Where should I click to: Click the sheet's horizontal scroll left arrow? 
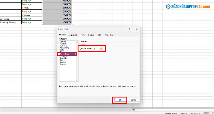tap(134, 110)
